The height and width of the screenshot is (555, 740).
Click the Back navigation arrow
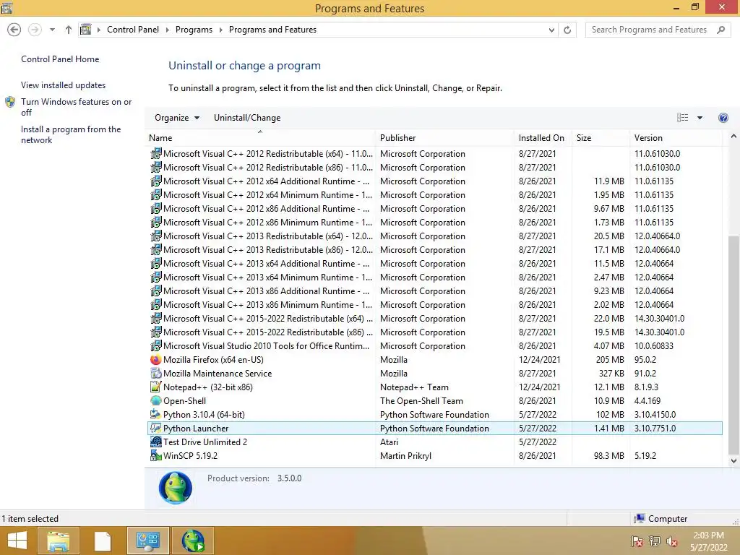click(14, 30)
